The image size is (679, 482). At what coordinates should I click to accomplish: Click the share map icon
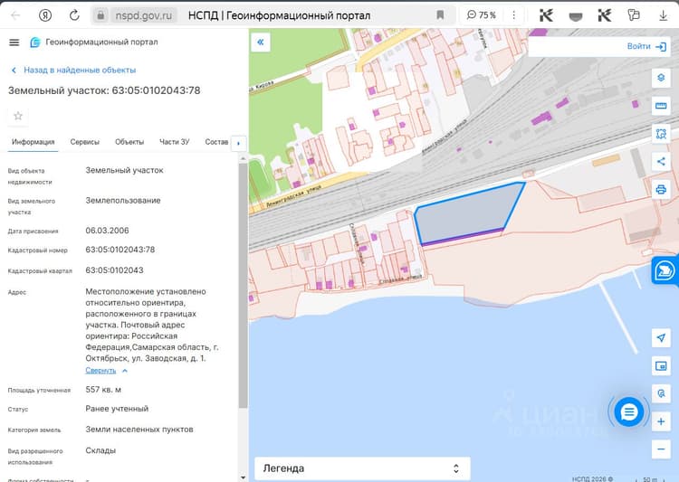point(661,161)
